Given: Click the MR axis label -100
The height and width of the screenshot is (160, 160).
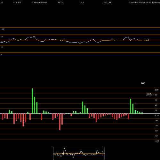Looking at the screenshot, I should (157, 141).
